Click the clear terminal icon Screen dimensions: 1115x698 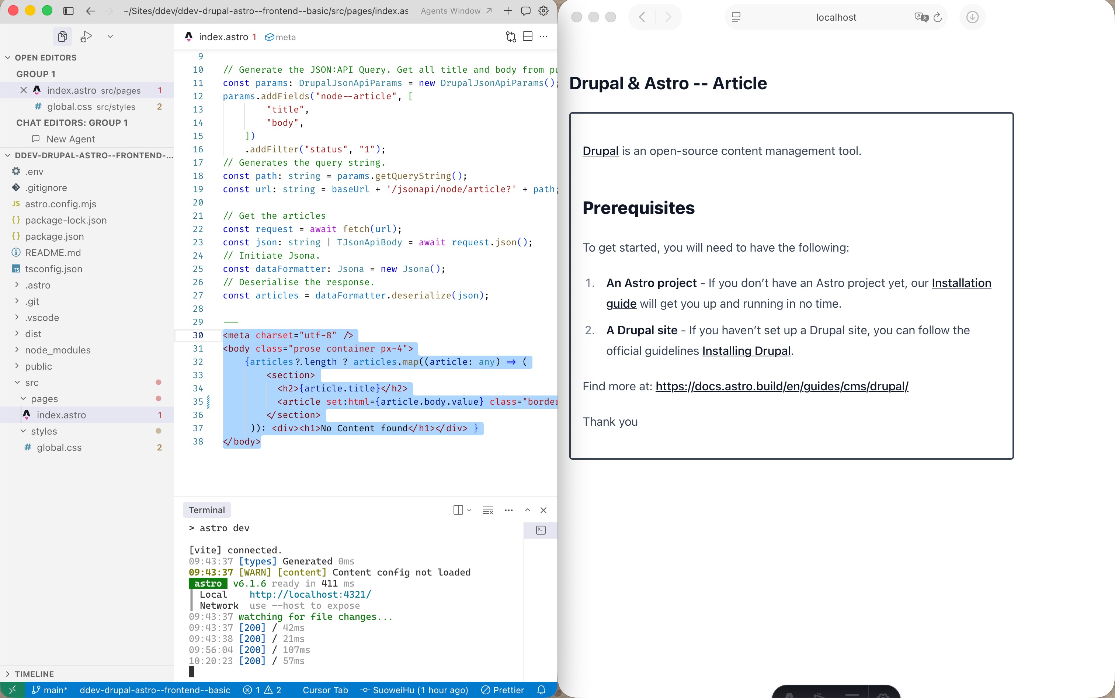(x=487, y=510)
